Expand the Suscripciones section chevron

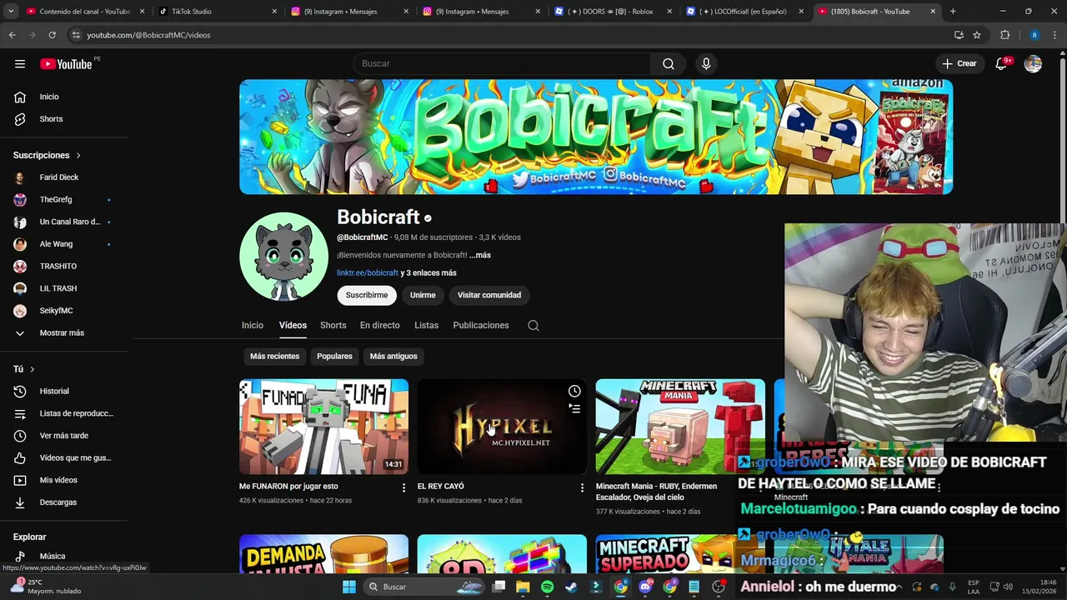[78, 156]
